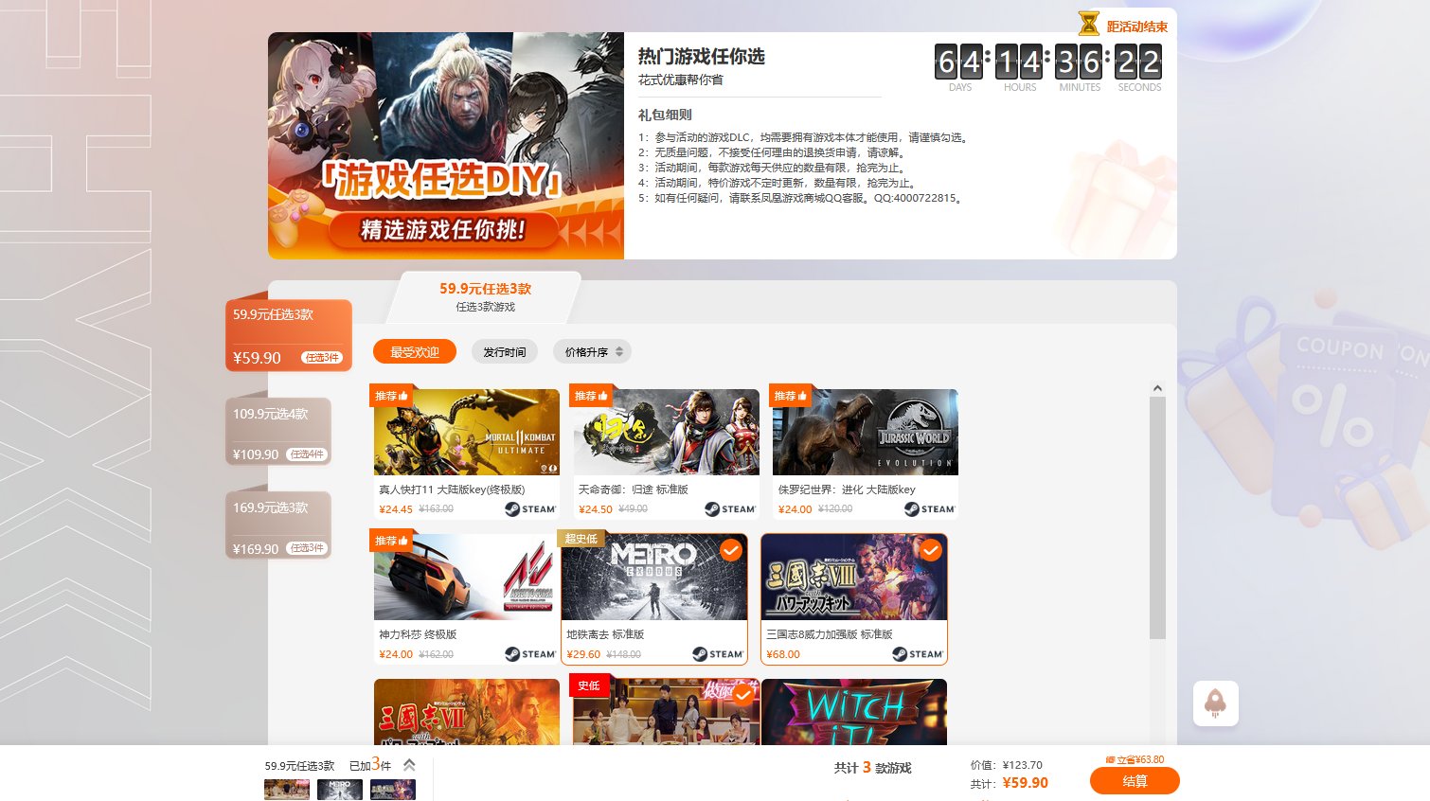Uncheck the 三国志8威力加强版 selection checkmark
The height and width of the screenshot is (801, 1430).
pyautogui.click(x=931, y=550)
